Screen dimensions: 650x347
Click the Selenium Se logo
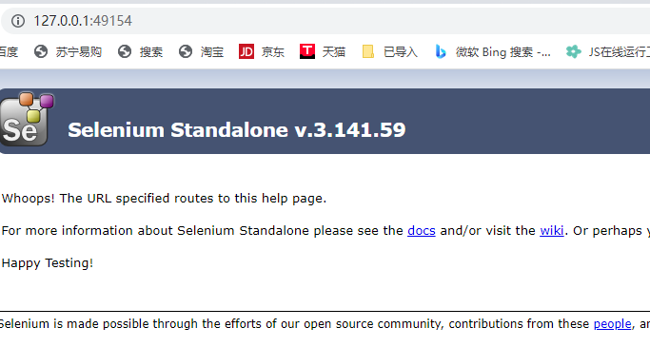pyautogui.click(x=28, y=119)
